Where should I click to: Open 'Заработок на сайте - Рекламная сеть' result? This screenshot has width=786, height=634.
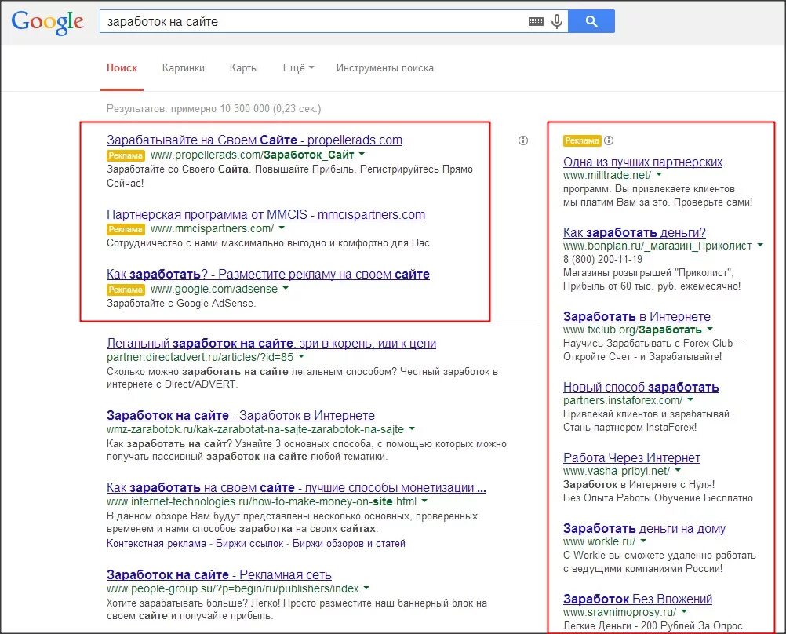(x=219, y=575)
